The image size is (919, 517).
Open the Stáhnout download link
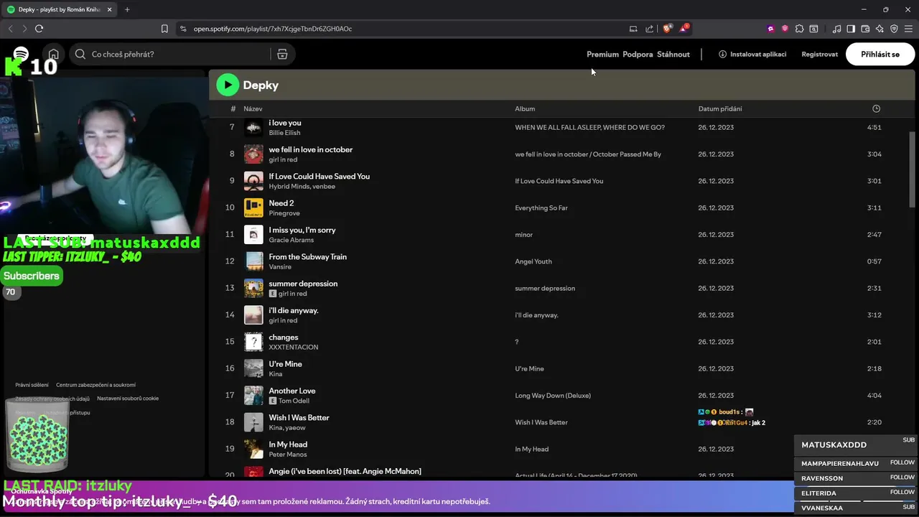(673, 54)
